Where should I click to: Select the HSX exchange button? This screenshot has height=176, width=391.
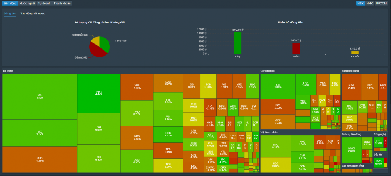click(x=361, y=3)
